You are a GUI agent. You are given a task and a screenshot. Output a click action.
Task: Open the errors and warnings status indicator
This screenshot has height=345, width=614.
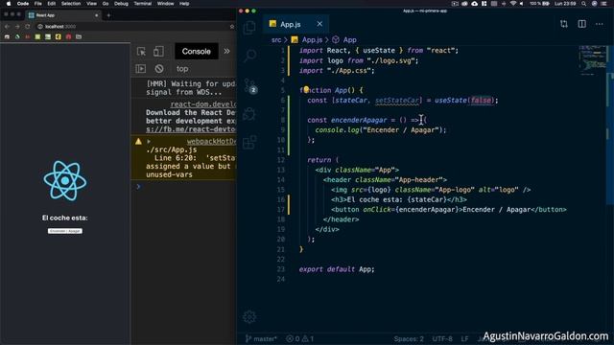coord(300,338)
